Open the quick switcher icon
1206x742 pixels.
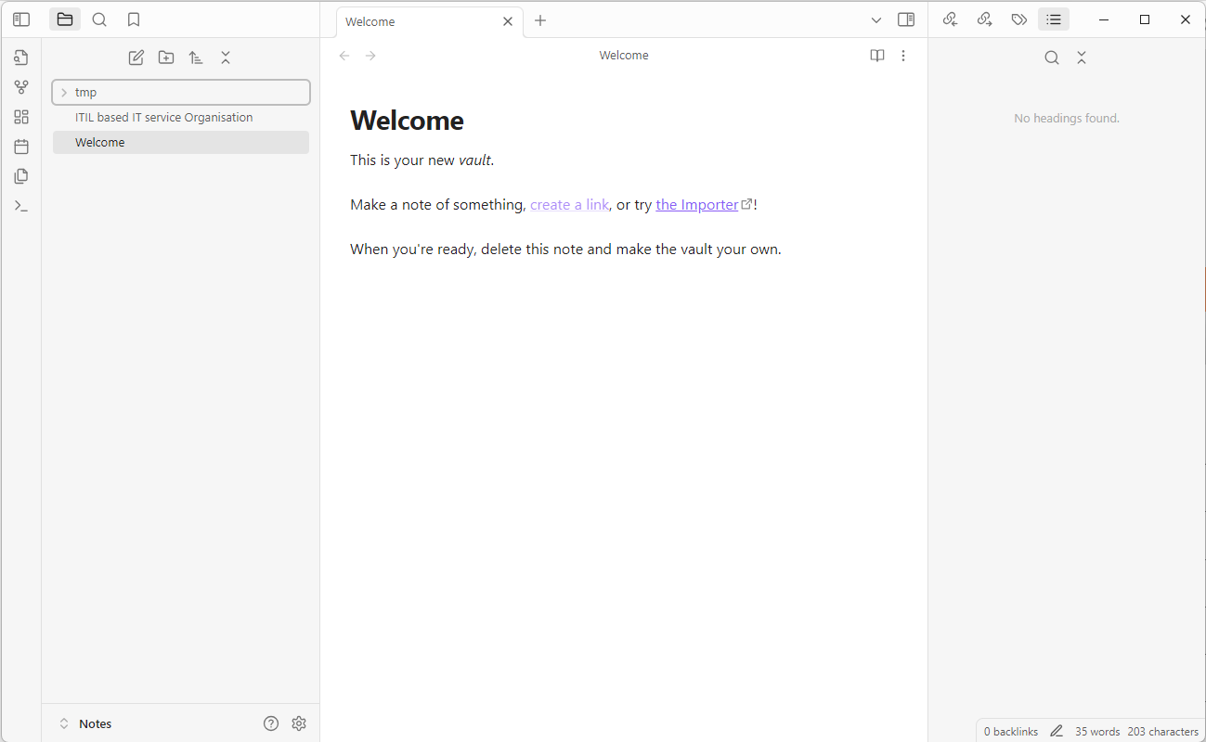(x=21, y=58)
